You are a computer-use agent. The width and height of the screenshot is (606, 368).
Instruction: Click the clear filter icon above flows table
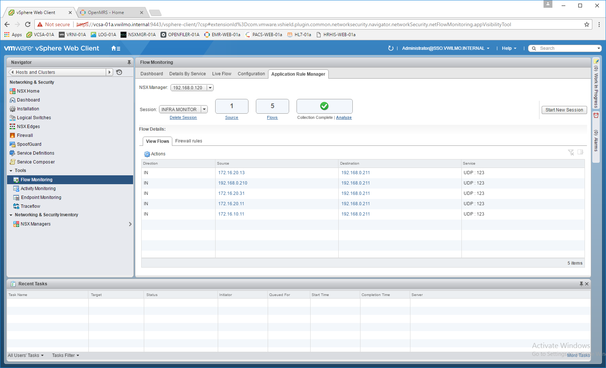tap(571, 152)
